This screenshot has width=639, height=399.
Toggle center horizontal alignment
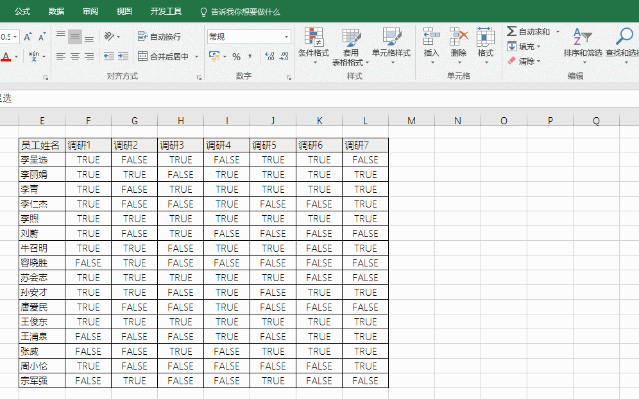[75, 56]
